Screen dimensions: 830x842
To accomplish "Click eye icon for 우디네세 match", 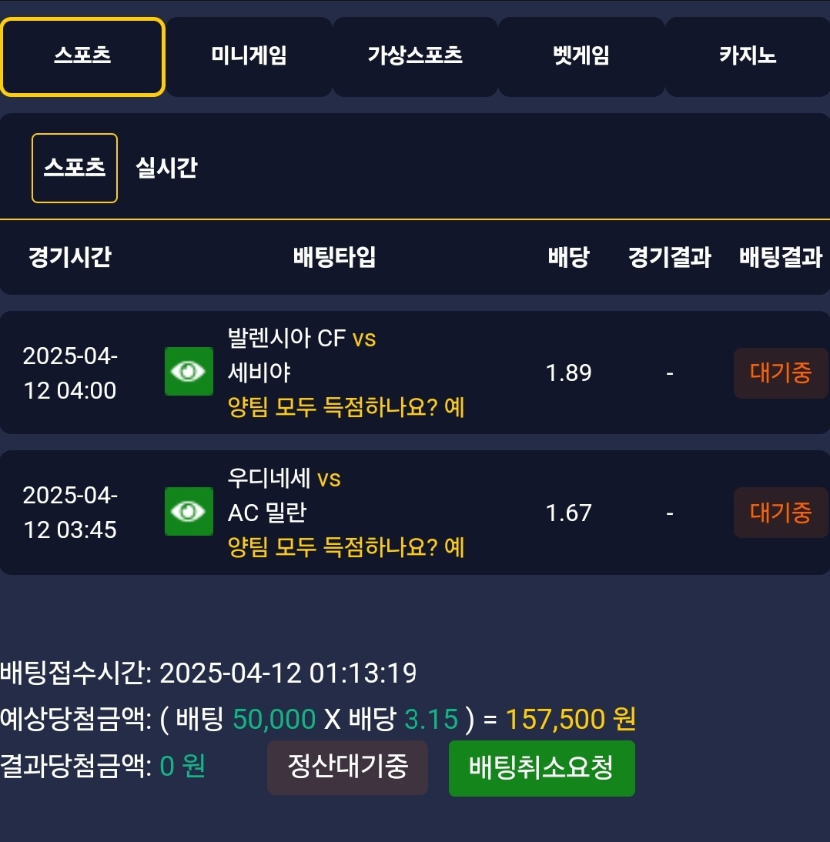I will click(189, 512).
